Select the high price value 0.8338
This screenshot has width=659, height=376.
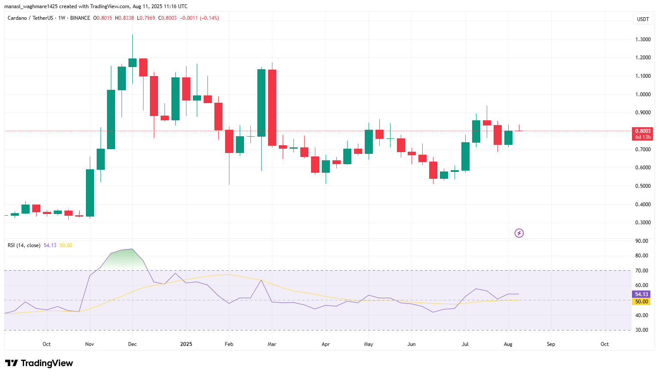click(125, 18)
